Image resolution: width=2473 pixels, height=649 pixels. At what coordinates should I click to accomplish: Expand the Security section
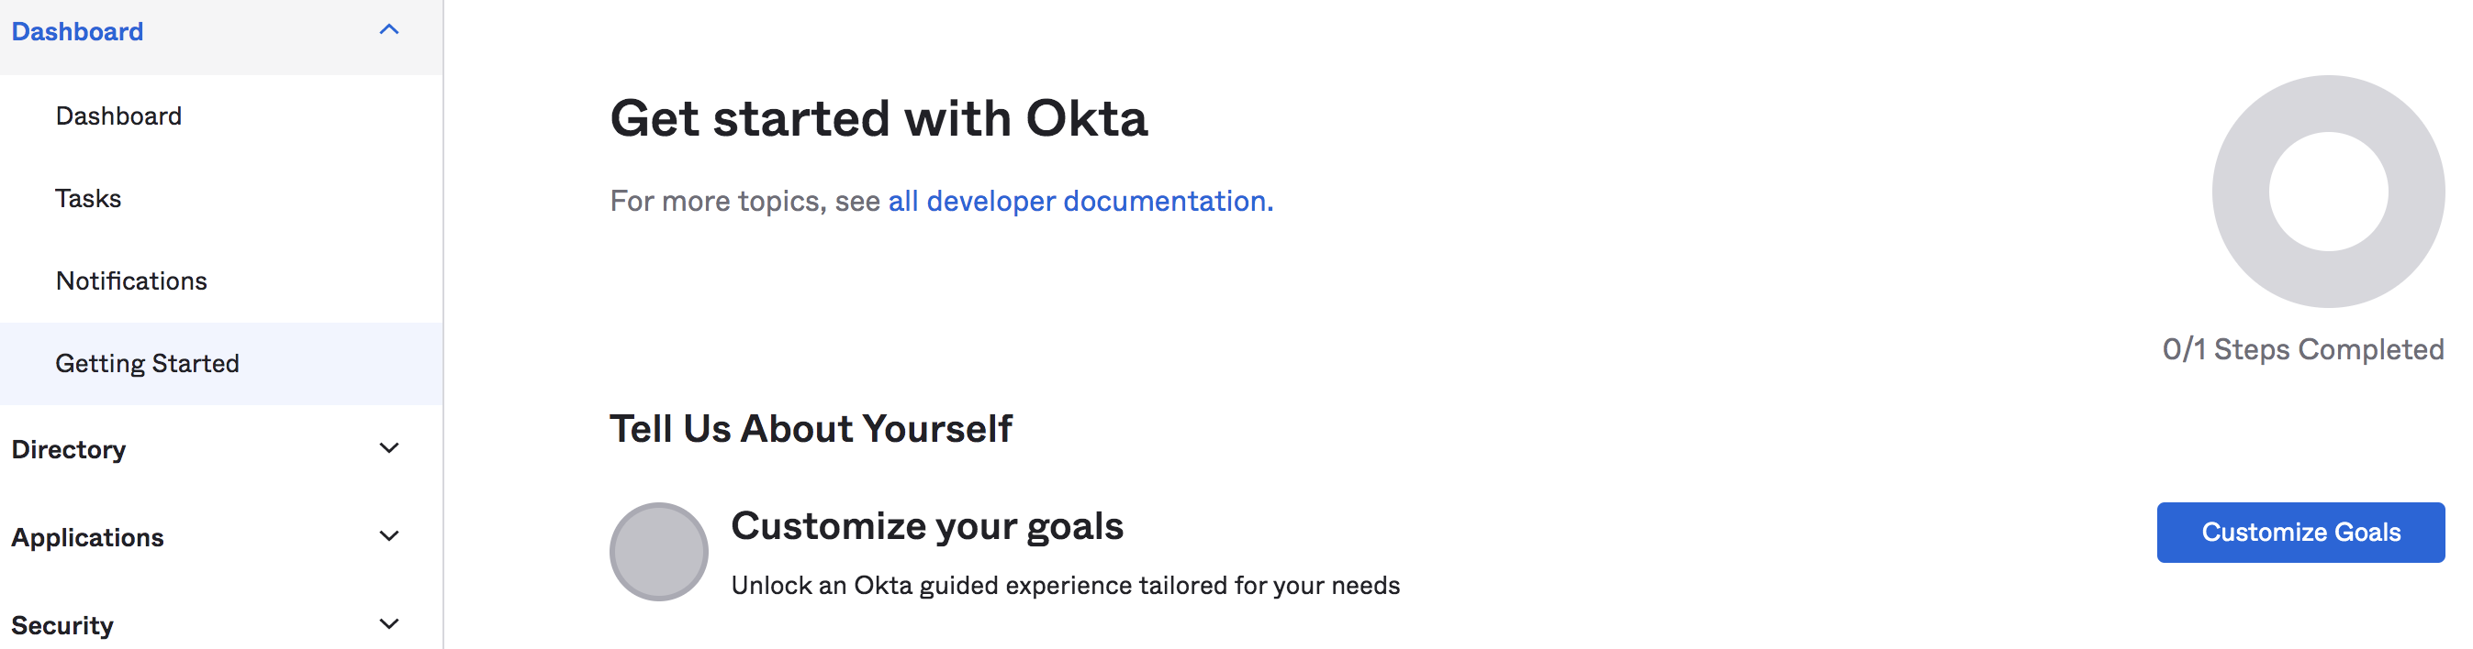[x=389, y=623]
